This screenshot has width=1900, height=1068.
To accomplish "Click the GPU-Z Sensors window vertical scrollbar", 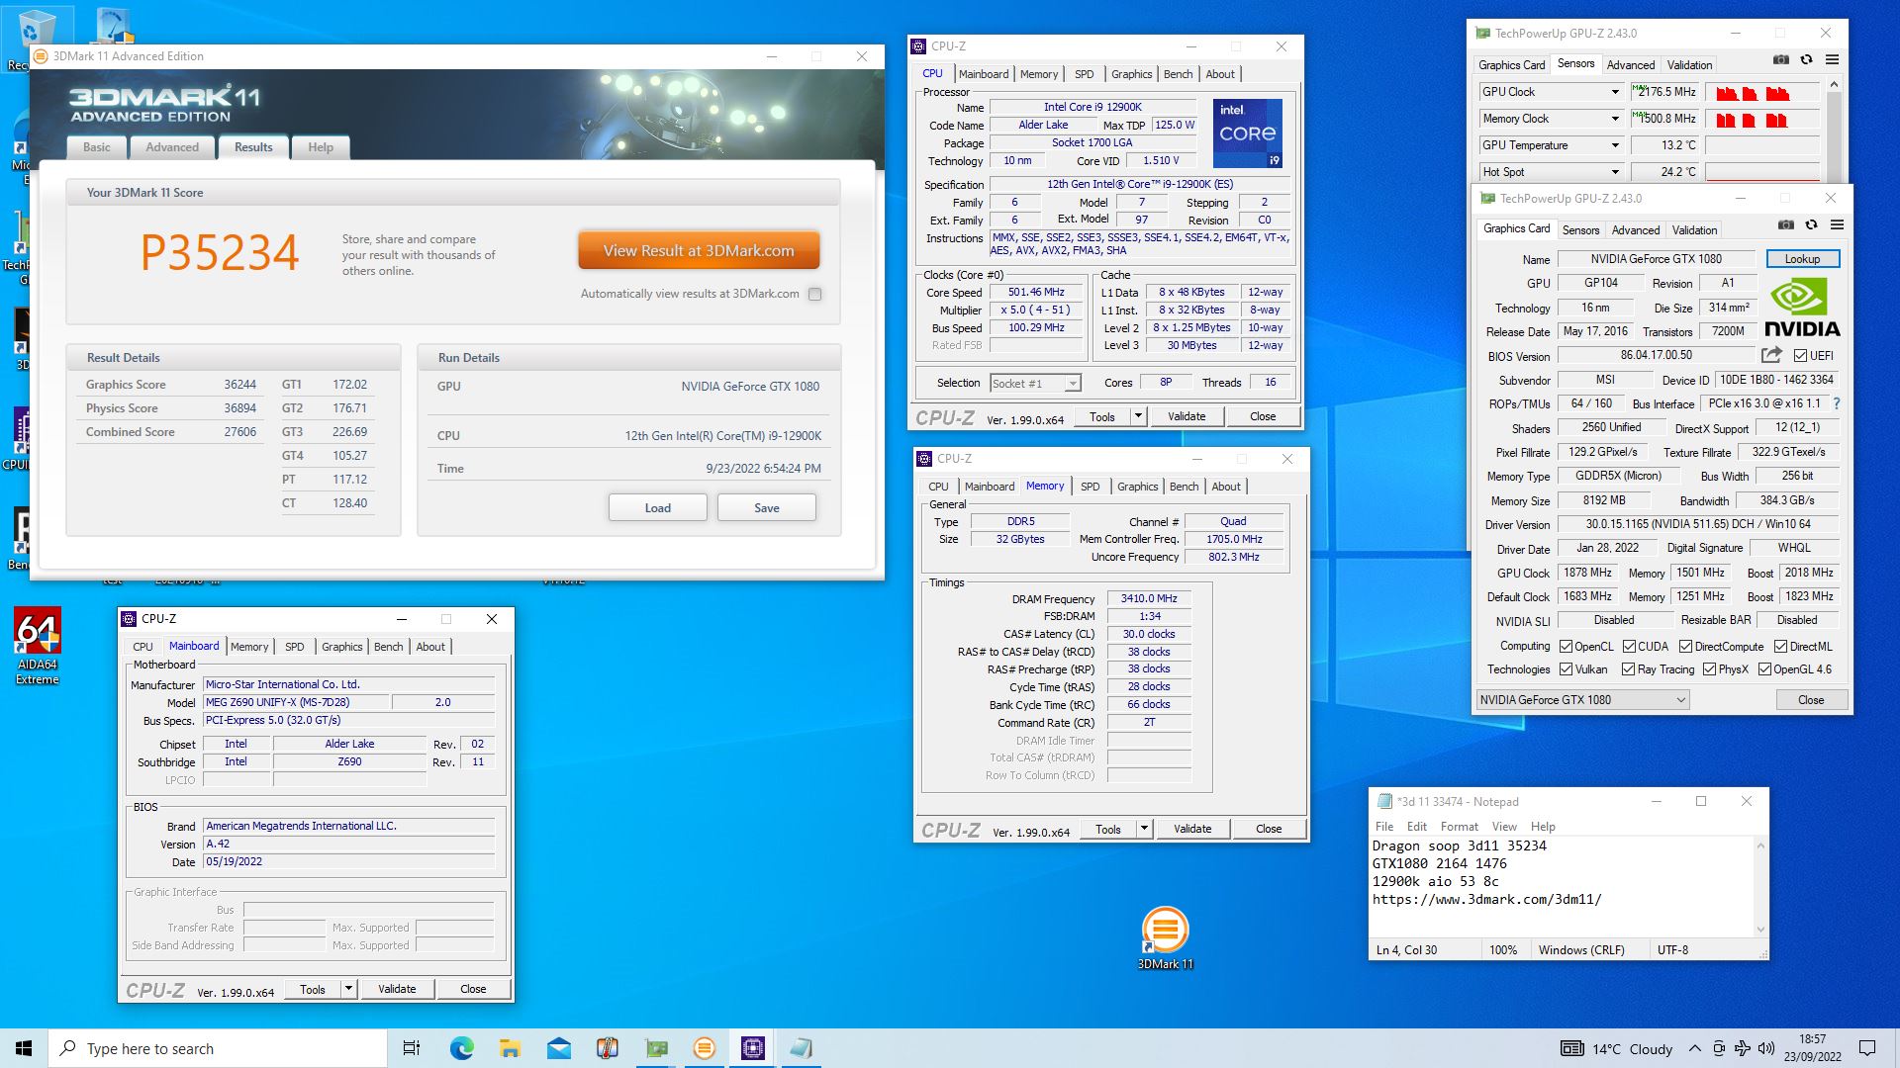I will coord(1834,129).
